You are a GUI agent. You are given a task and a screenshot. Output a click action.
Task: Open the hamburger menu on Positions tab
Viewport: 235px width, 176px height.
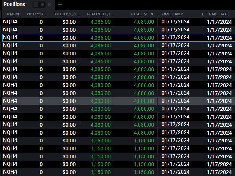pos(42,5)
